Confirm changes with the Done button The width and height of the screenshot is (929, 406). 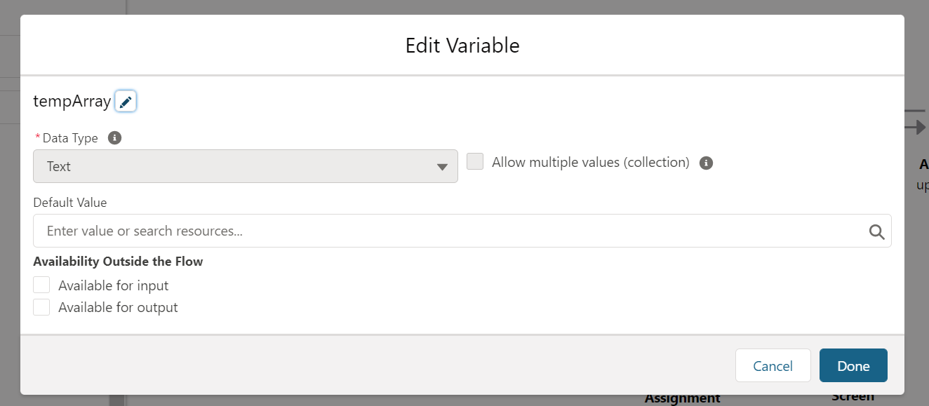pyautogui.click(x=853, y=365)
